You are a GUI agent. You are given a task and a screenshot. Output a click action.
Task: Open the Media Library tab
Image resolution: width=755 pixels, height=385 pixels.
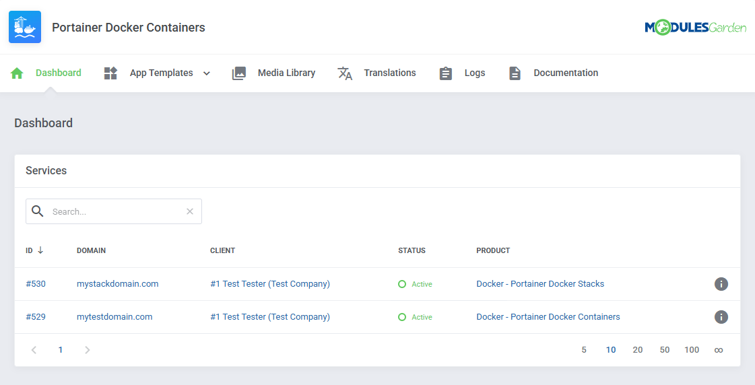tap(286, 73)
